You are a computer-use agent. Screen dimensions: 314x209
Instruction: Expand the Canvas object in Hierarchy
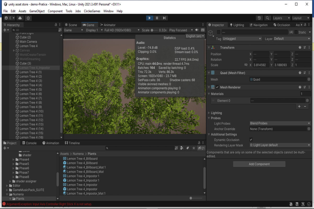(x=14, y=50)
